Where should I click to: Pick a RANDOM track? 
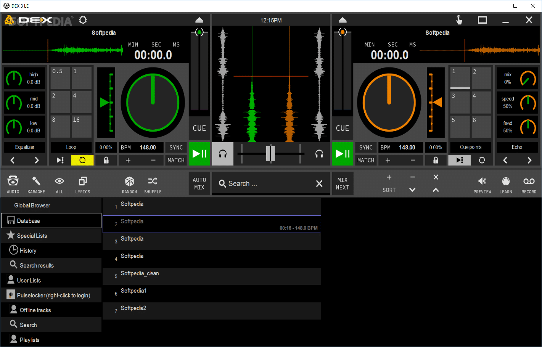(x=129, y=184)
